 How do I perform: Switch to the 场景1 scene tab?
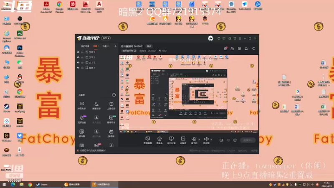(x=95, y=46)
